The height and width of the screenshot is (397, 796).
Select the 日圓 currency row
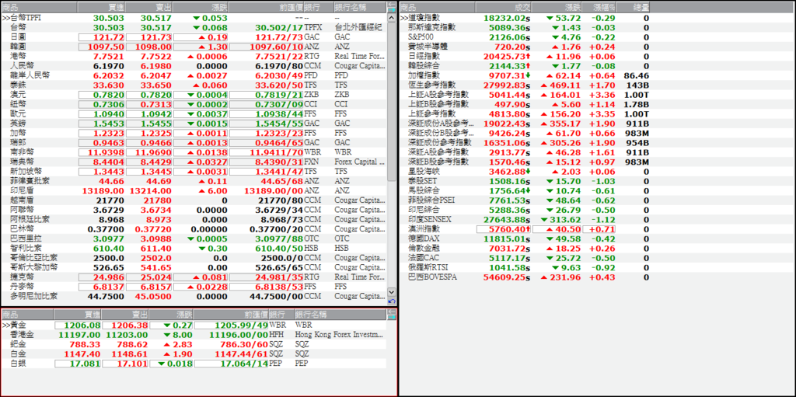pyautogui.click(x=194, y=37)
